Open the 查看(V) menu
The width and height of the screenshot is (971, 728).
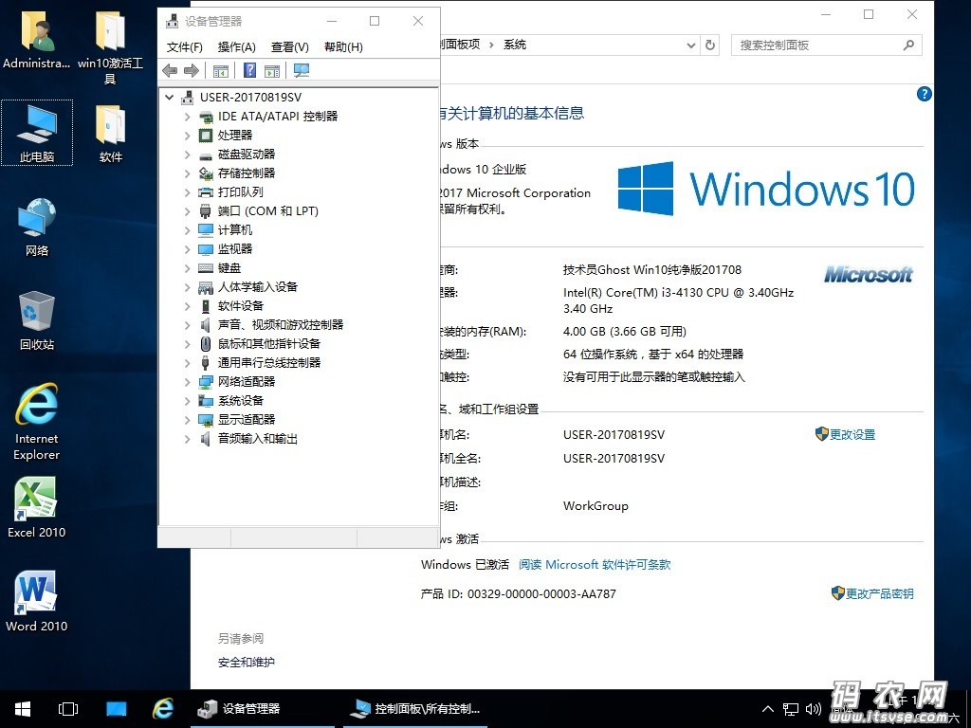coord(290,47)
